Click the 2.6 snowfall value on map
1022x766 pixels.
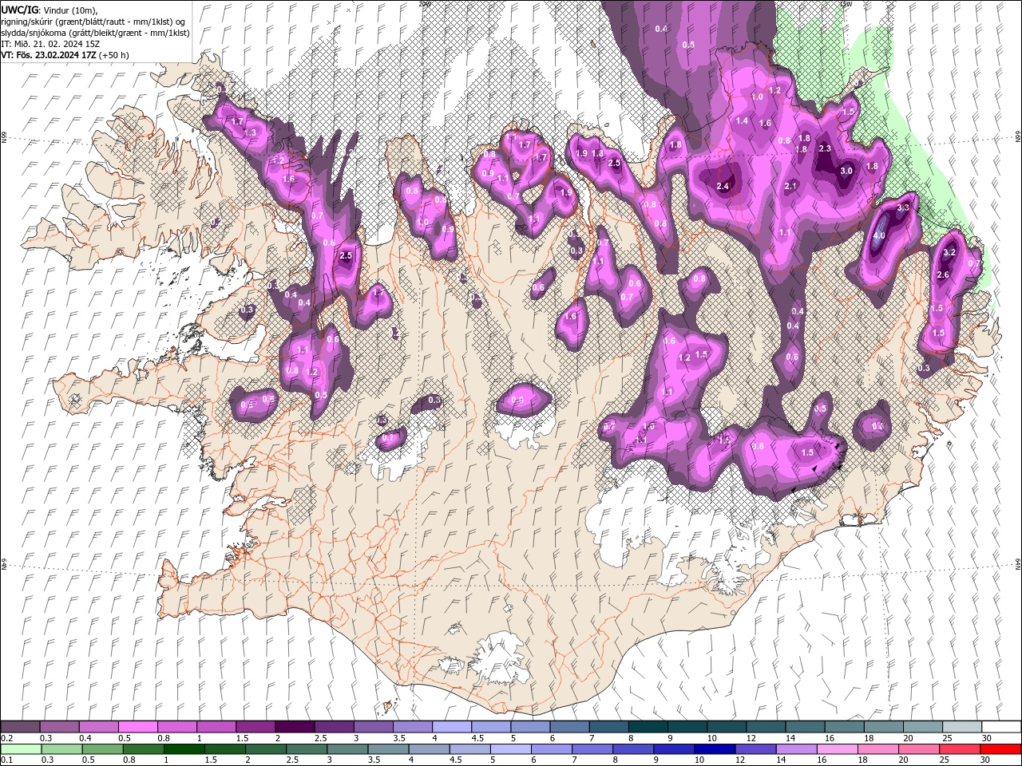[943, 275]
